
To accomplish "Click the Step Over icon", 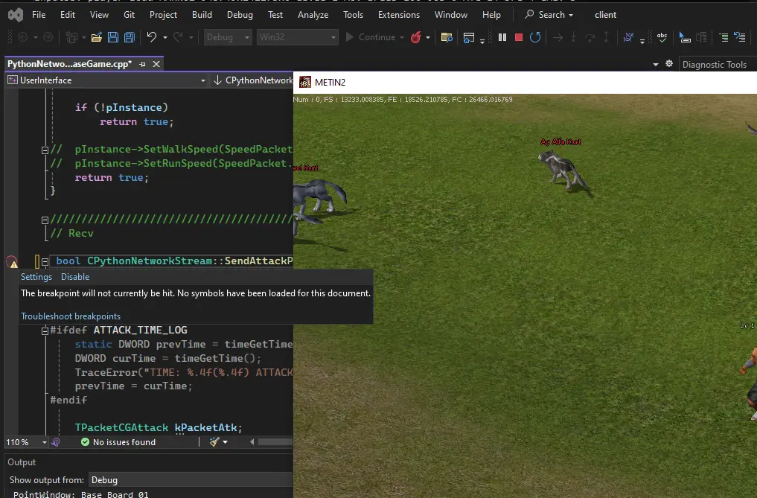I will coord(590,37).
